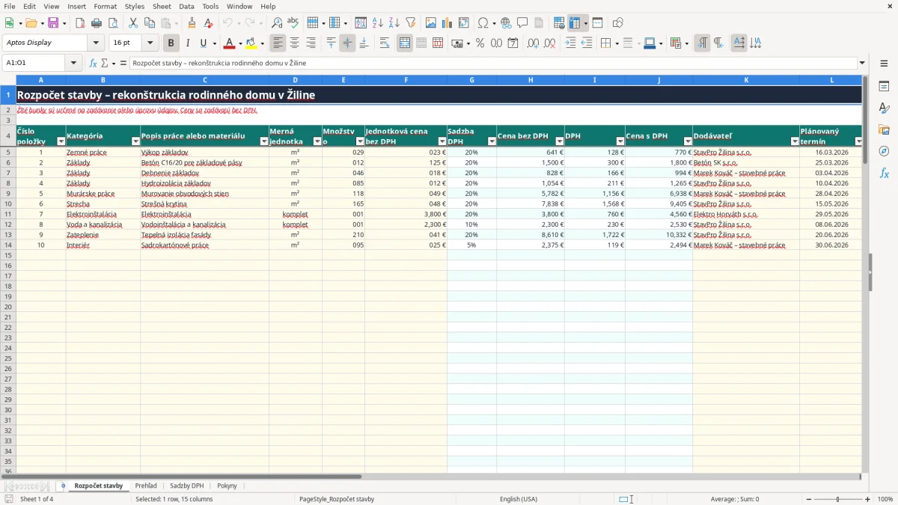898x505 pixels.
Task: Insert a special character (Omega icon)
Action: coord(483,23)
